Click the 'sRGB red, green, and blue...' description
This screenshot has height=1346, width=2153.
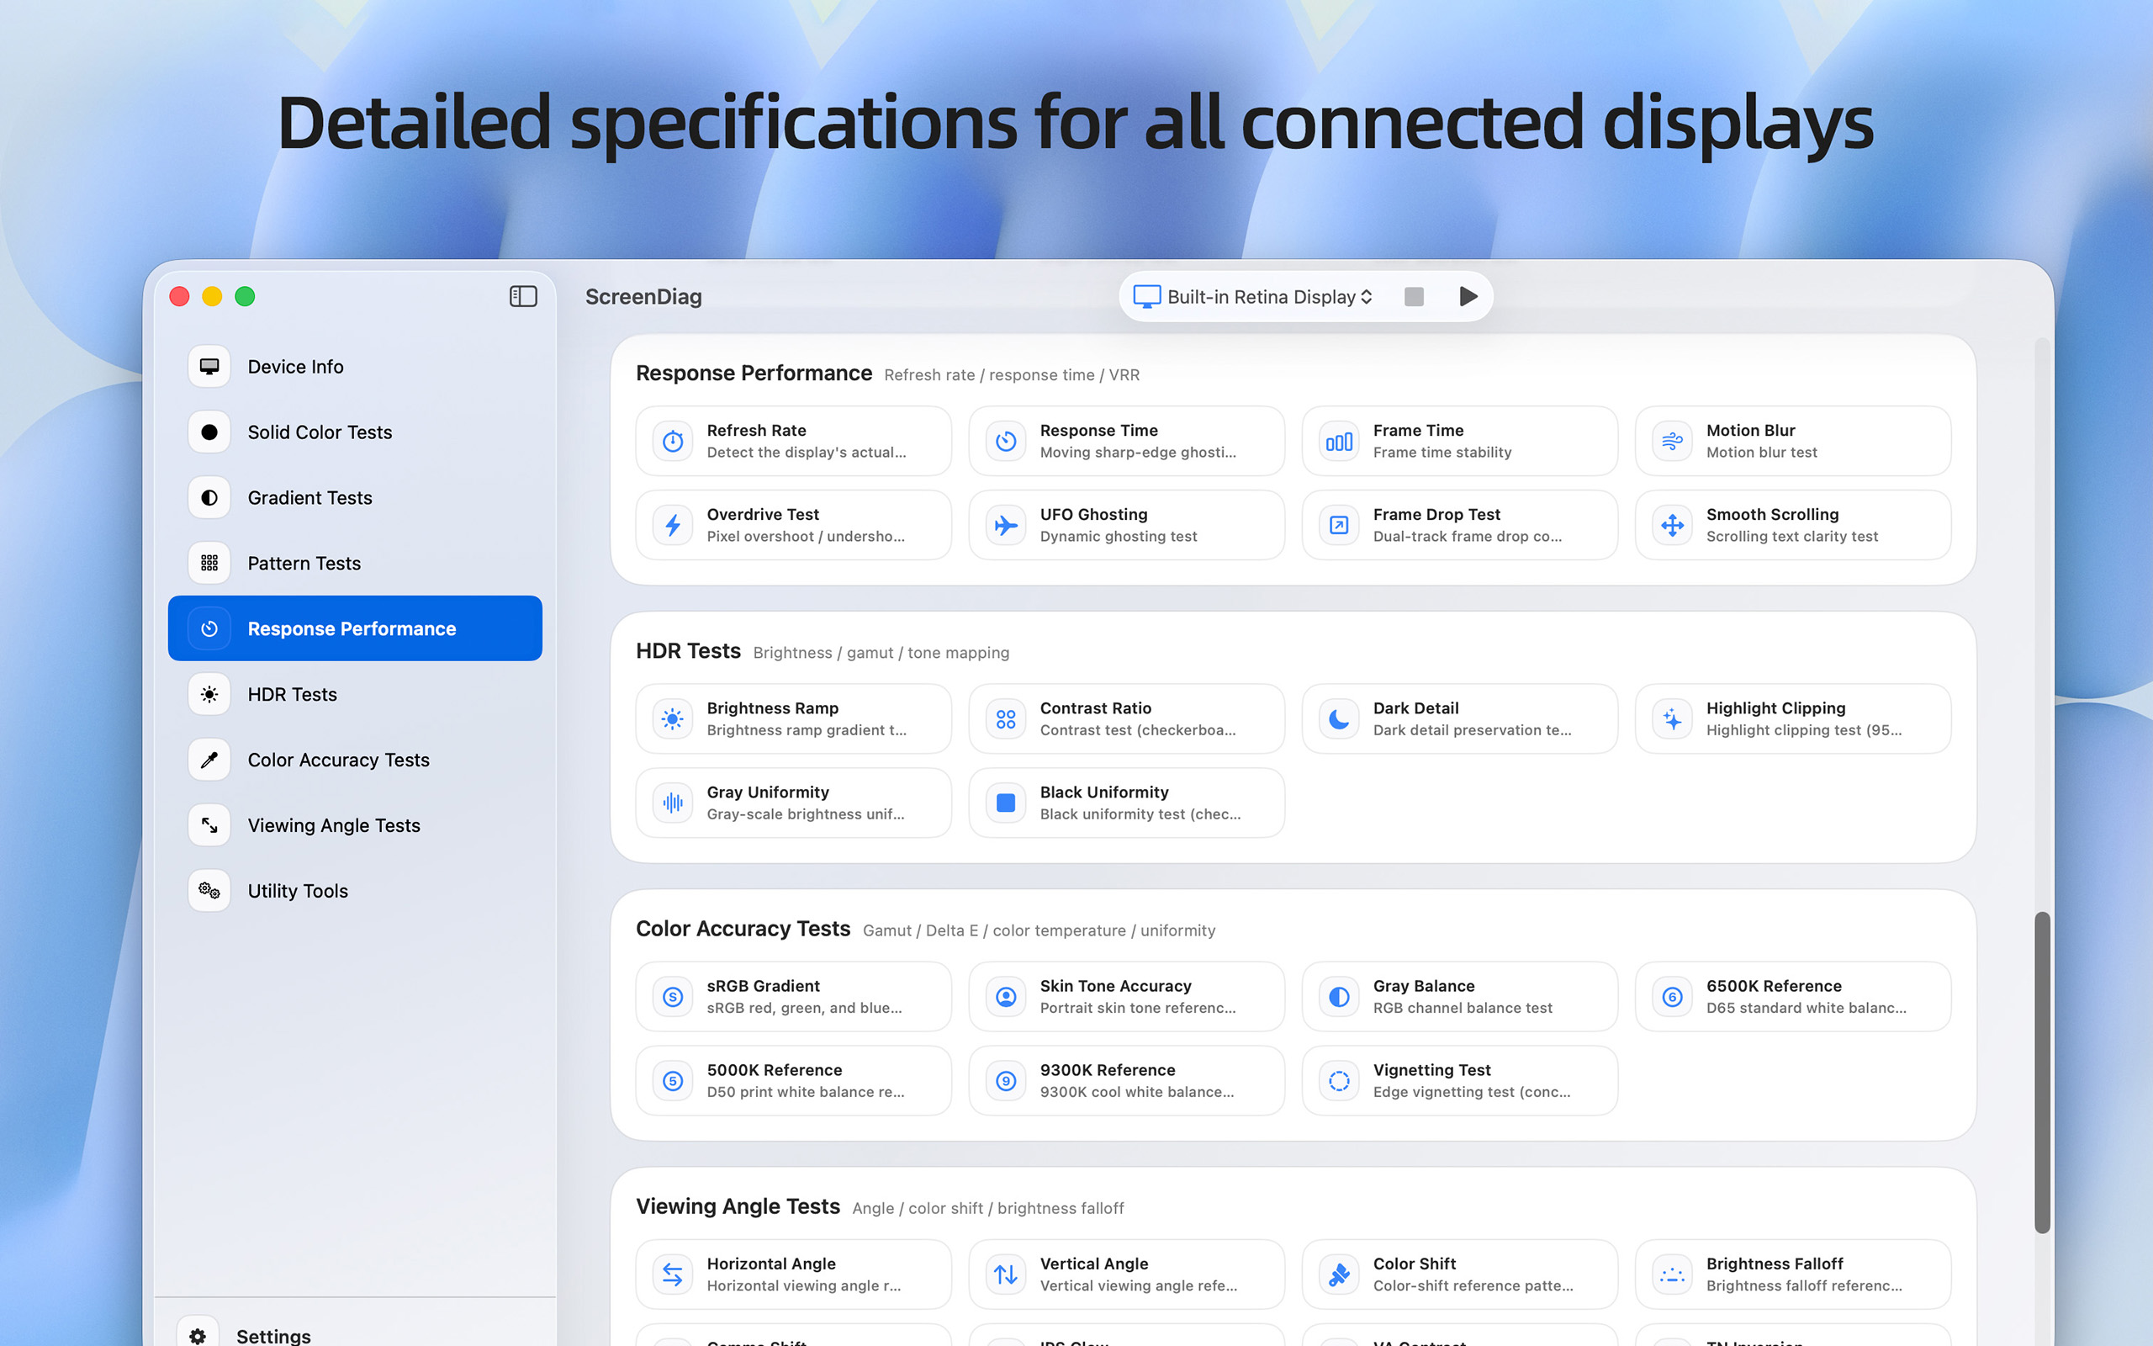click(804, 1008)
